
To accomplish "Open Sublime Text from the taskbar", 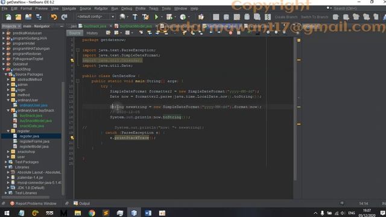I will tap(106, 213).
